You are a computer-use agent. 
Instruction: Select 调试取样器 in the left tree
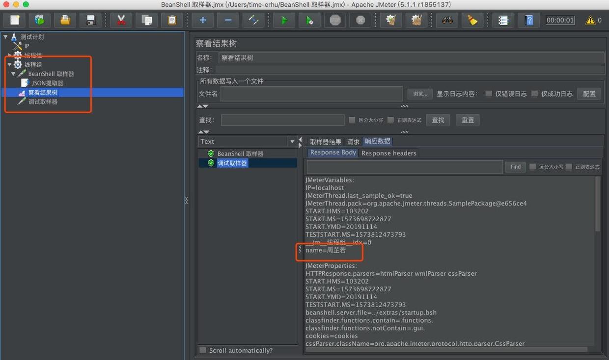point(43,102)
